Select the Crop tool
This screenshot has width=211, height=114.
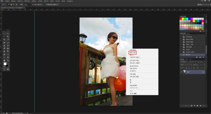coord(4,39)
